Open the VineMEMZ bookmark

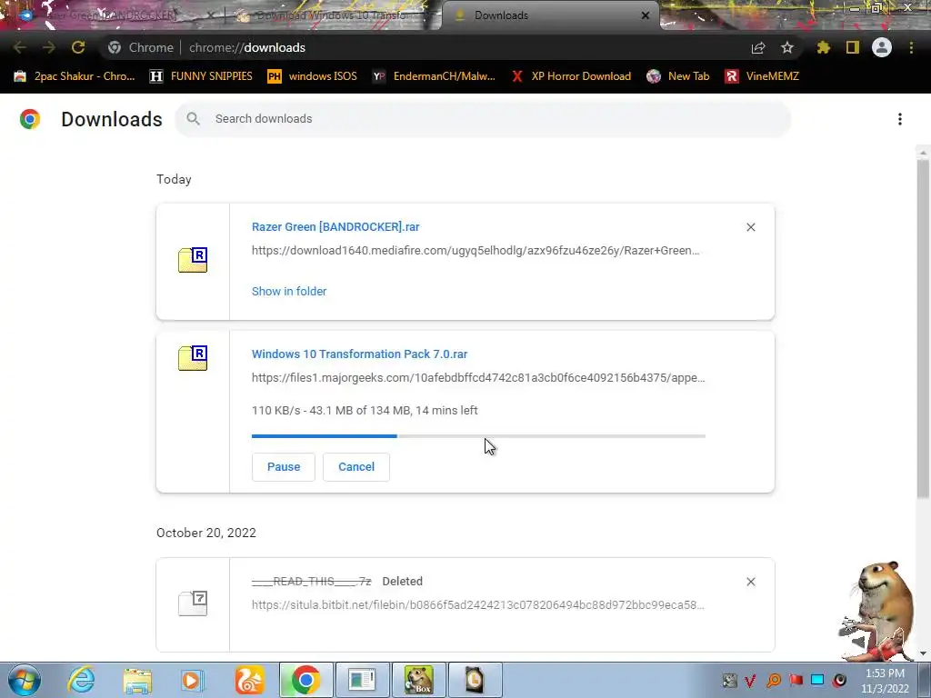coord(763,76)
